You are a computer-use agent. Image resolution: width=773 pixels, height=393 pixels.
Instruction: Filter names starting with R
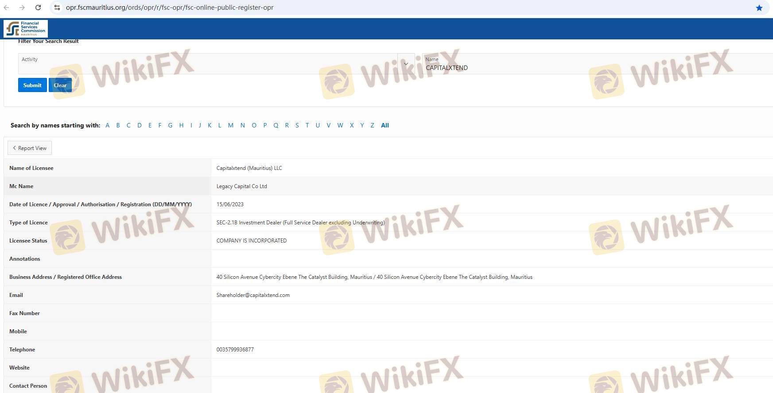click(287, 125)
